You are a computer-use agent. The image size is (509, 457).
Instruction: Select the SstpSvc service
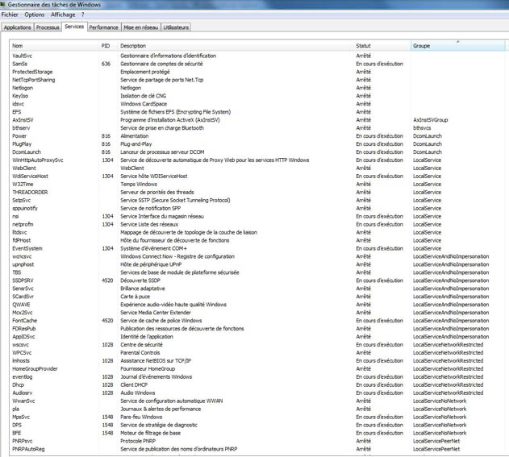[x=22, y=201]
